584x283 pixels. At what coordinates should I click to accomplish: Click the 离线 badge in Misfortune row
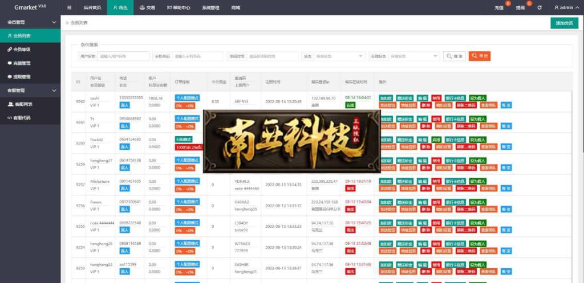pyautogui.click(x=350, y=188)
